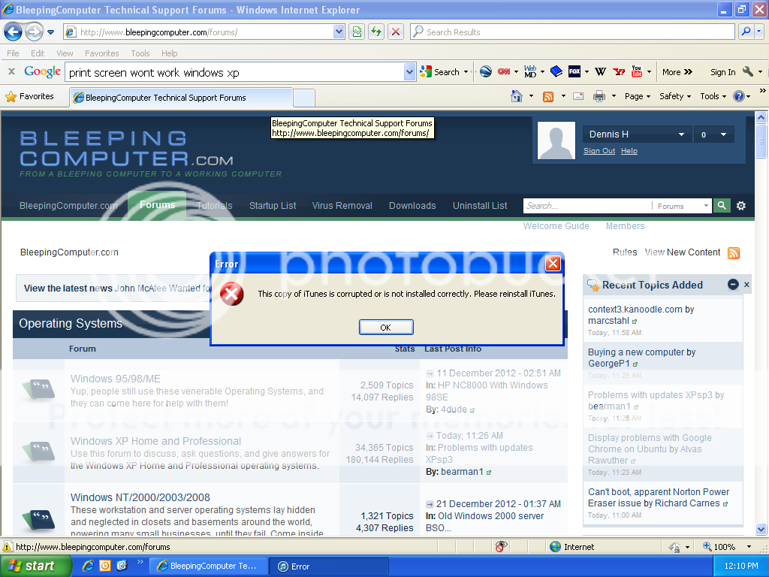Collapse the Recent Topics Added panel
769x577 pixels.
[x=733, y=285]
